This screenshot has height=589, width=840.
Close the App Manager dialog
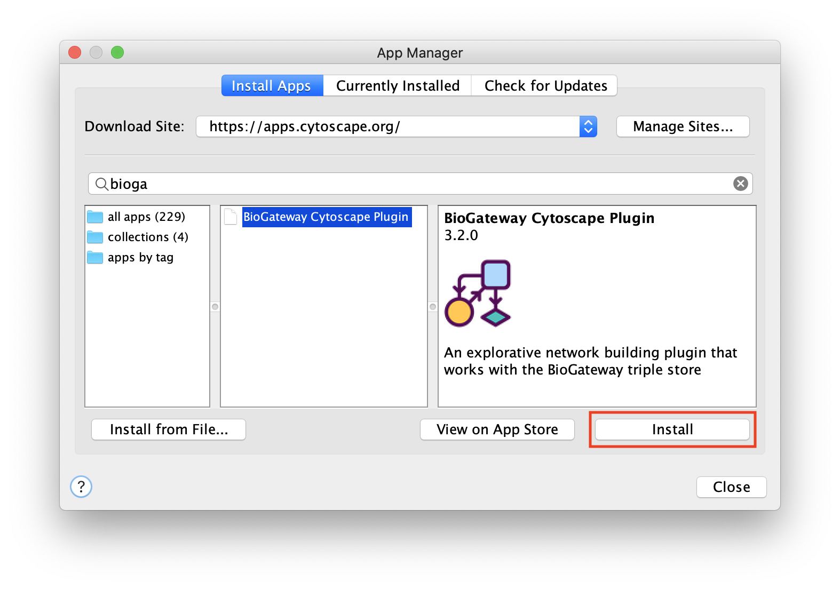click(x=731, y=487)
